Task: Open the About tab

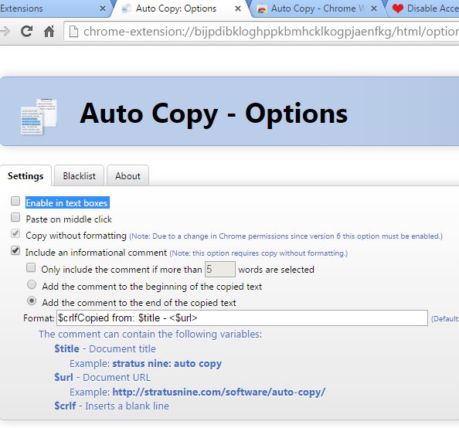Action: (x=127, y=175)
